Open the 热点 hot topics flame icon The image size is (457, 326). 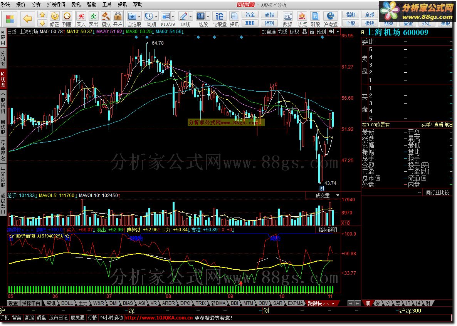[x=302, y=19]
